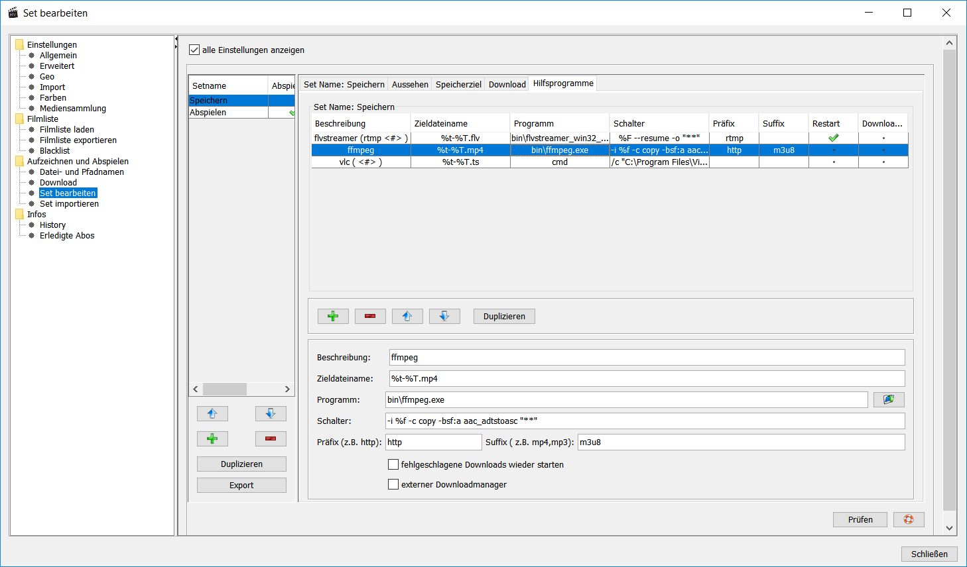Screen dimensions: 967x567
Task: Delete the selected set with red minus
Action: pos(271,438)
